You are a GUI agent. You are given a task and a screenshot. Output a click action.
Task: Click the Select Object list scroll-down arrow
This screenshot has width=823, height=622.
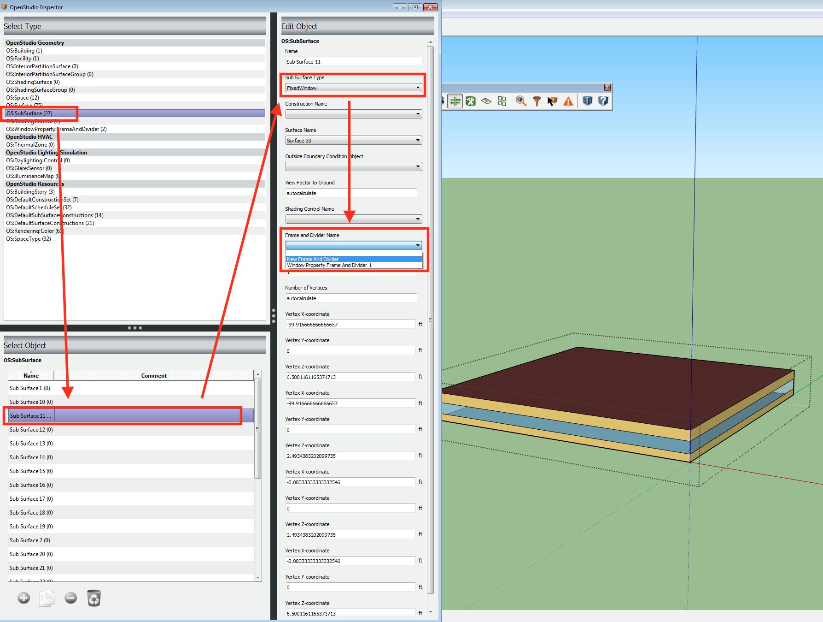(258, 577)
